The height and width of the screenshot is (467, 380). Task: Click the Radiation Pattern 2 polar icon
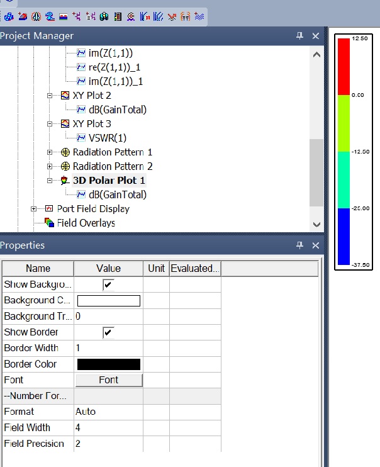(x=65, y=166)
